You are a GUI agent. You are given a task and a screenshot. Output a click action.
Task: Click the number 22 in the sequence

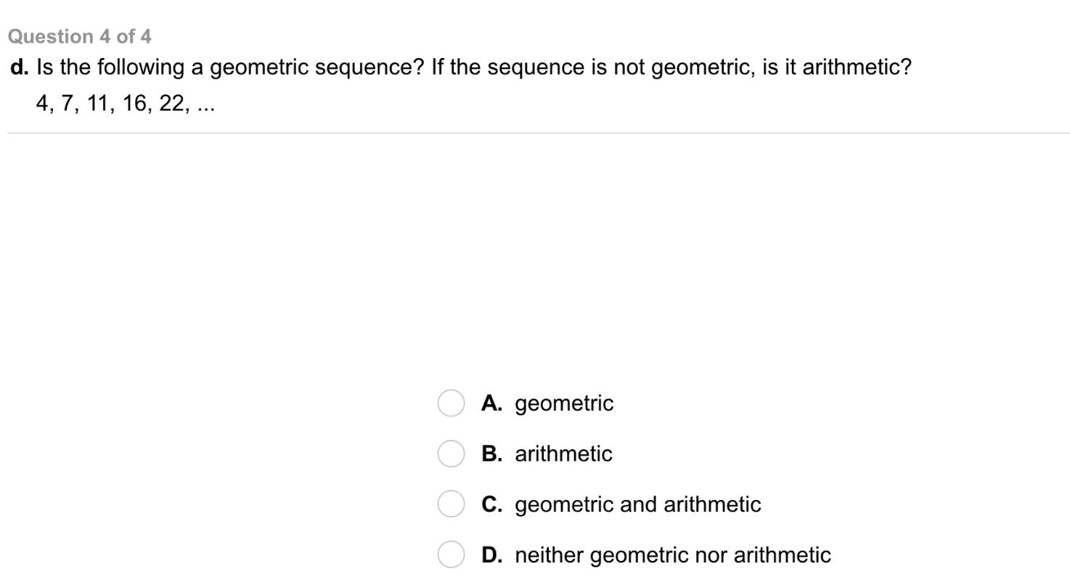pyautogui.click(x=173, y=104)
